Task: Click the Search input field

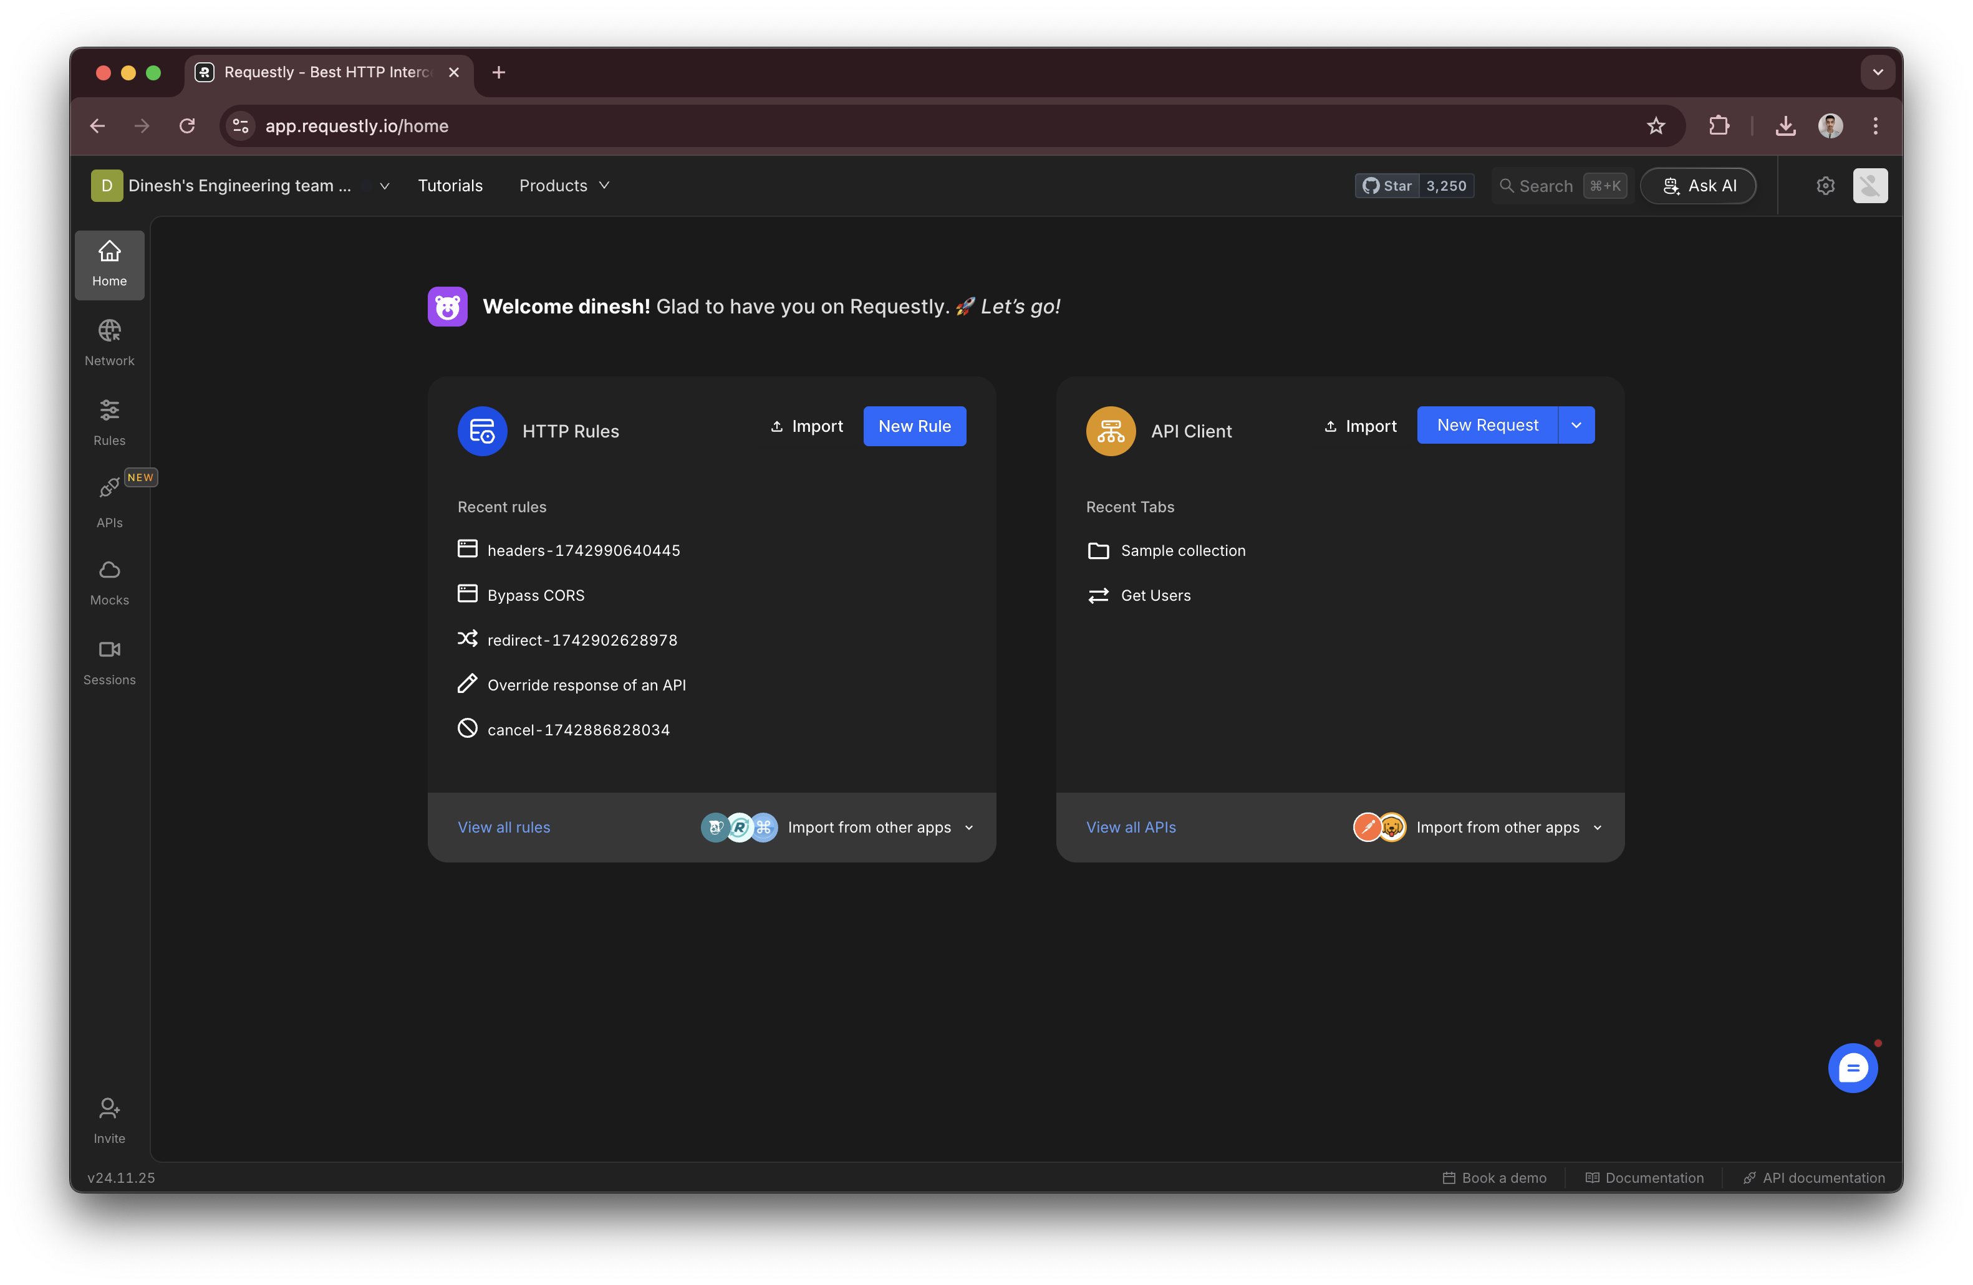Action: (x=1545, y=186)
